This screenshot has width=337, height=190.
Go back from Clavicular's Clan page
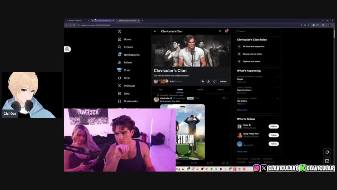pyautogui.click(x=155, y=31)
